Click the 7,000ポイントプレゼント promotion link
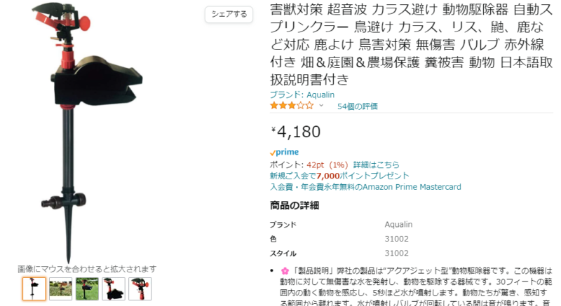This screenshot has width=561, height=306. [339, 176]
